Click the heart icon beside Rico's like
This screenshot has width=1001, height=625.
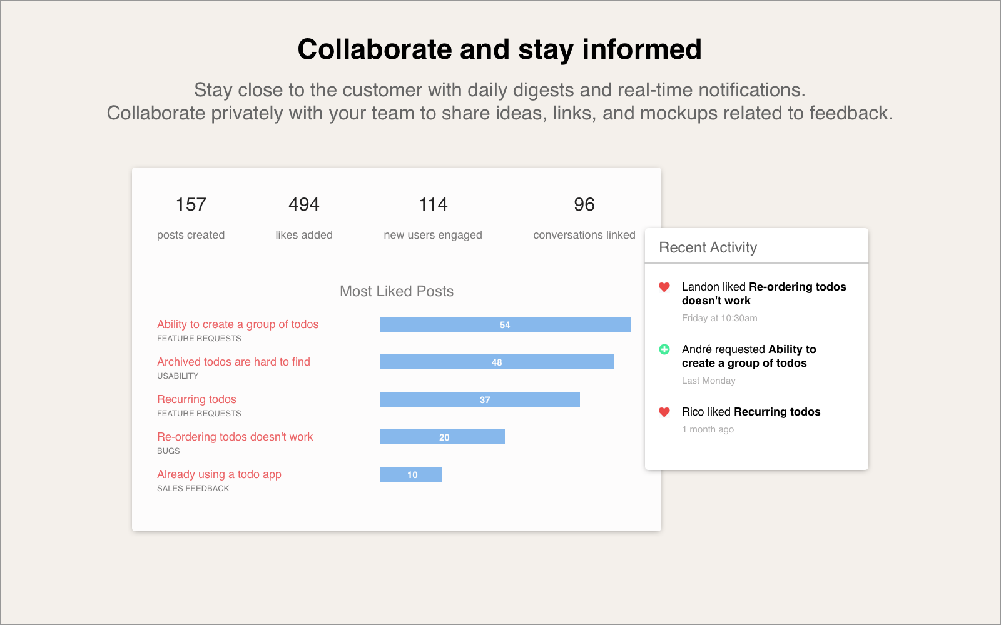[664, 412]
